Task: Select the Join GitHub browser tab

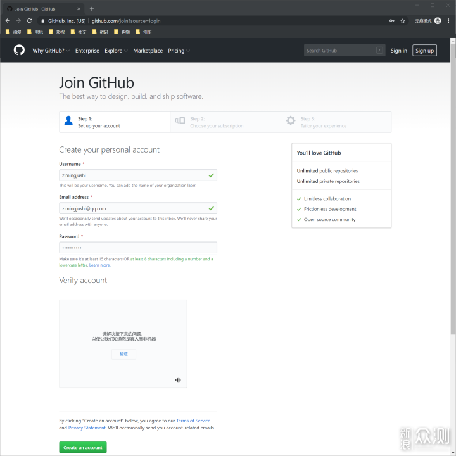Action: (x=44, y=9)
